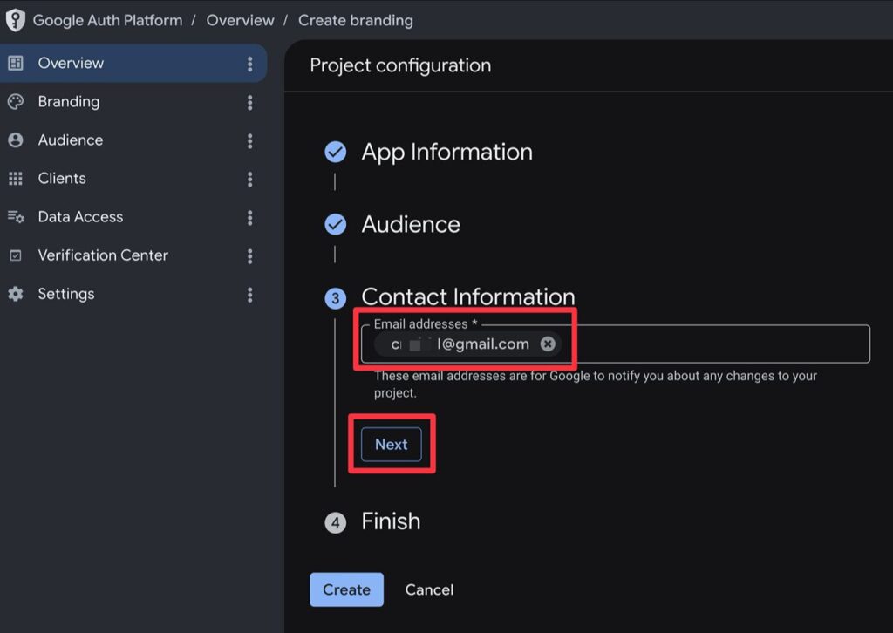Open the three-dot menu beside Verification Center
This screenshot has height=633, width=893.
[x=249, y=256]
